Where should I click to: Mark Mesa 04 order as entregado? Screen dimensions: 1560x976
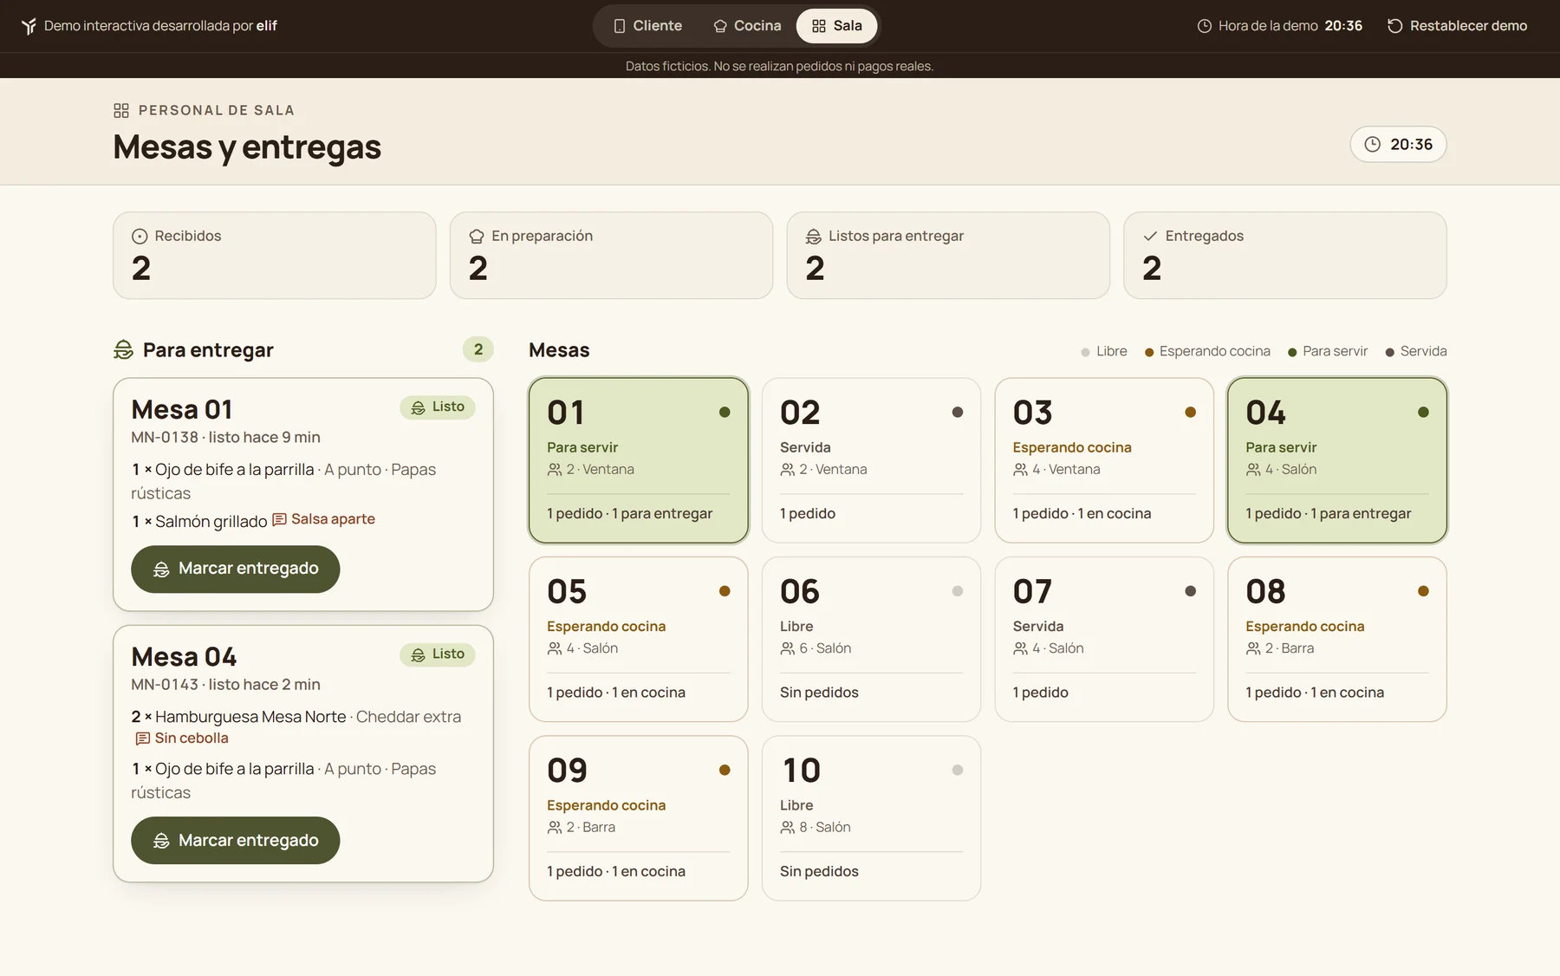pyautogui.click(x=235, y=840)
